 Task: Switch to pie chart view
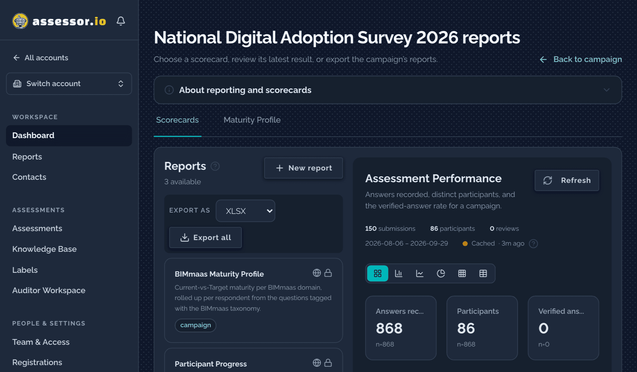click(441, 273)
